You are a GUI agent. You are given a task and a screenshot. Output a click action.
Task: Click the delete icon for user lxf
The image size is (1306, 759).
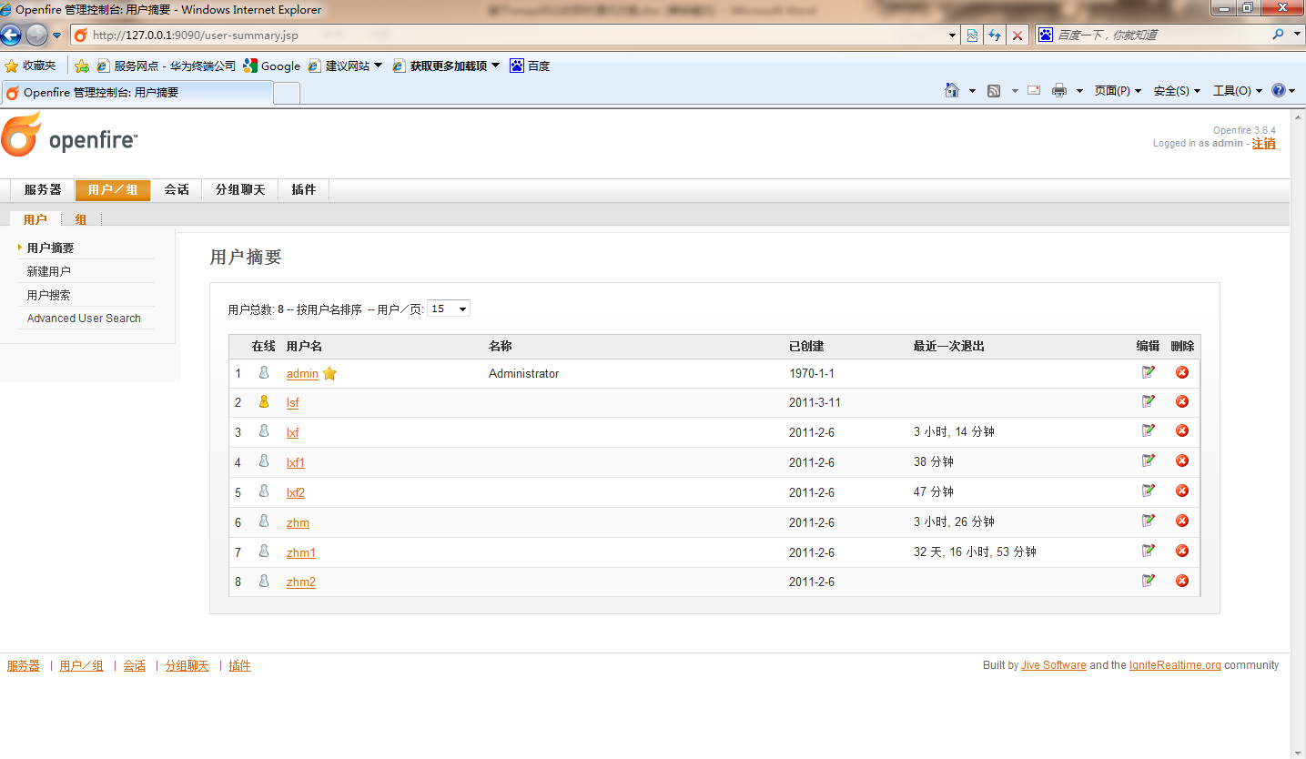tap(1182, 430)
